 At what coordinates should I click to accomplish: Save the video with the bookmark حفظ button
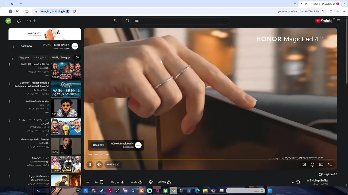click(x=99, y=182)
